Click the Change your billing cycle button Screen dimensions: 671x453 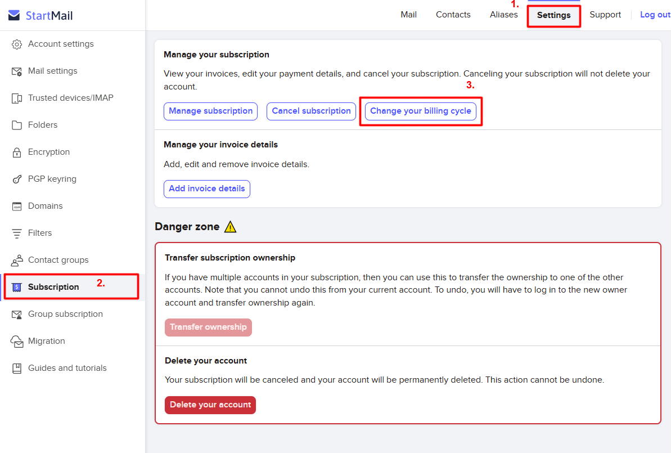point(421,111)
